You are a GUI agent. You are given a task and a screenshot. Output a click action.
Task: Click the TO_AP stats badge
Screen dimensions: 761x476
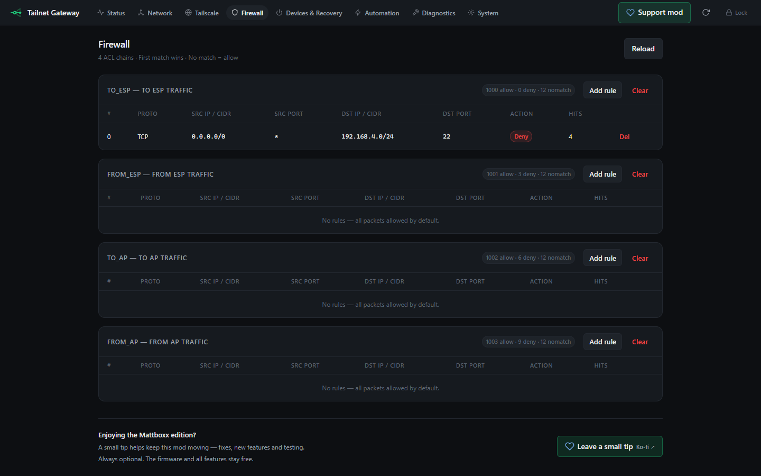coord(528,258)
